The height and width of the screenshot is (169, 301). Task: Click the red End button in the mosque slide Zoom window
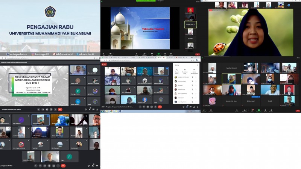[197, 54]
